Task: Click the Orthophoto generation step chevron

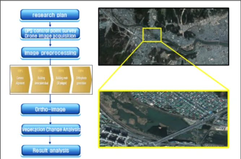Action: point(82,80)
